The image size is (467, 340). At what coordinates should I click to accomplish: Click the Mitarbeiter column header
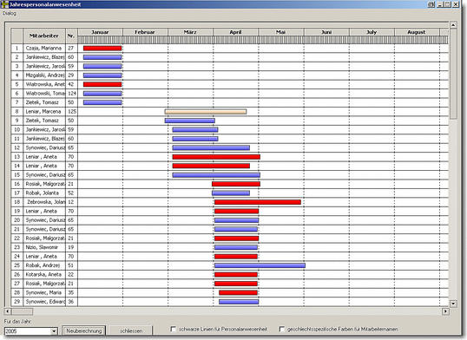[43, 36]
